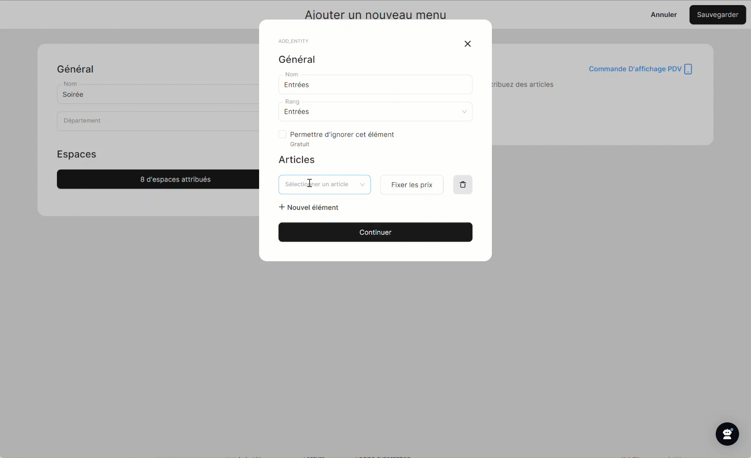
Task: Select the Rang field showing Entrées
Action: click(x=370, y=112)
